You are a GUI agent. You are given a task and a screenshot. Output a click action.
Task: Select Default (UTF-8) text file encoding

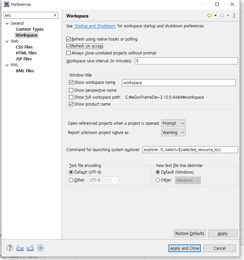[x=71, y=172]
